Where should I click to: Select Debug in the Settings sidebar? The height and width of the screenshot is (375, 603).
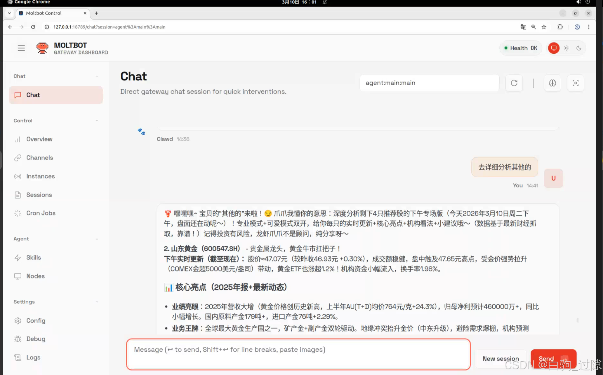[36, 339]
